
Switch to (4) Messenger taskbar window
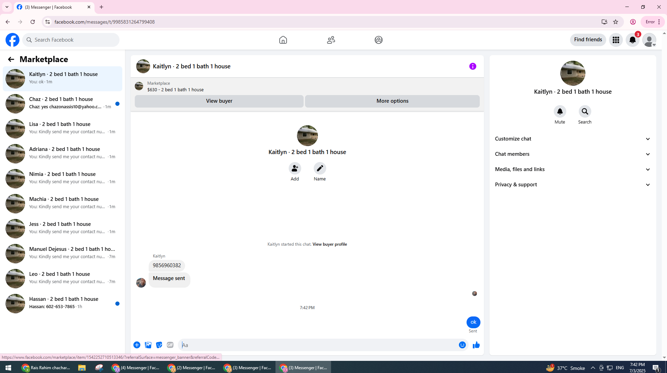click(x=136, y=368)
